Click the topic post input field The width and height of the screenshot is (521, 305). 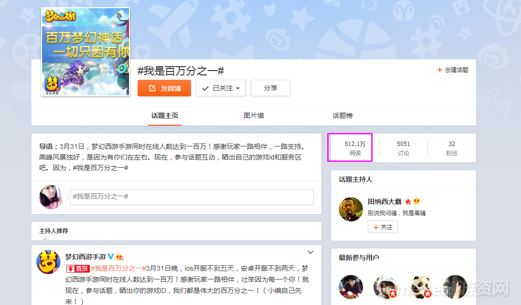click(192, 197)
